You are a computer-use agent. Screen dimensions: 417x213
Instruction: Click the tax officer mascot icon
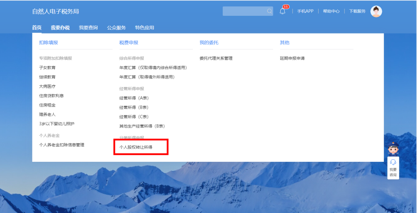coord(393,148)
